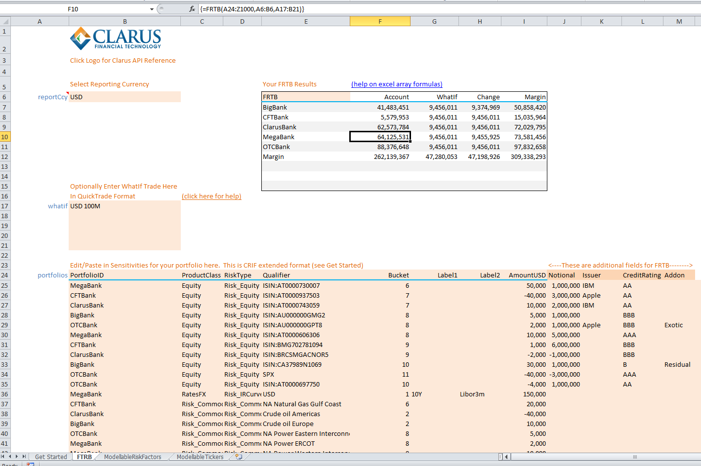This screenshot has width=701, height=466.
Task: Click the Account column header in results table
Action: pyautogui.click(x=380, y=97)
